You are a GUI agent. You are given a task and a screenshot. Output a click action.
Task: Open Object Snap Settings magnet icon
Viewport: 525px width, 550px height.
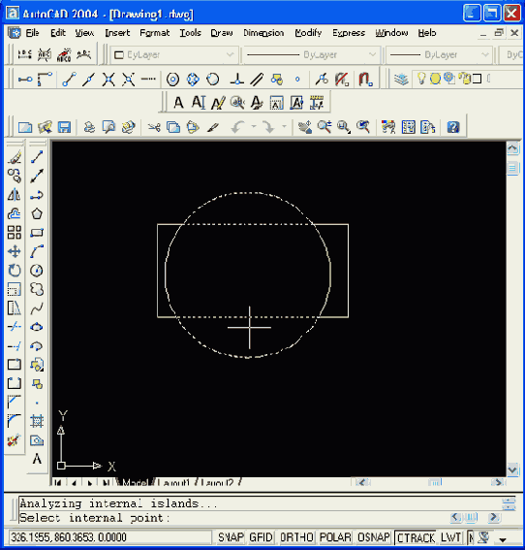point(365,80)
